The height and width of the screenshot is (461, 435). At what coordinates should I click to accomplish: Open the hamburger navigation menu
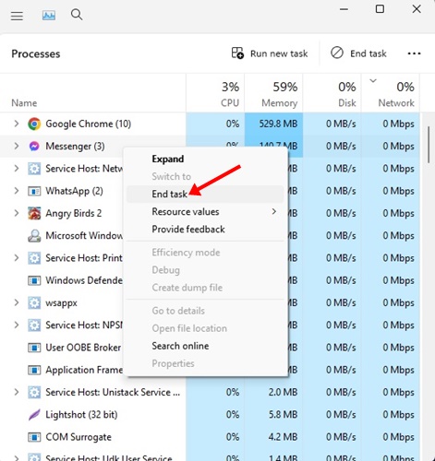(x=17, y=16)
